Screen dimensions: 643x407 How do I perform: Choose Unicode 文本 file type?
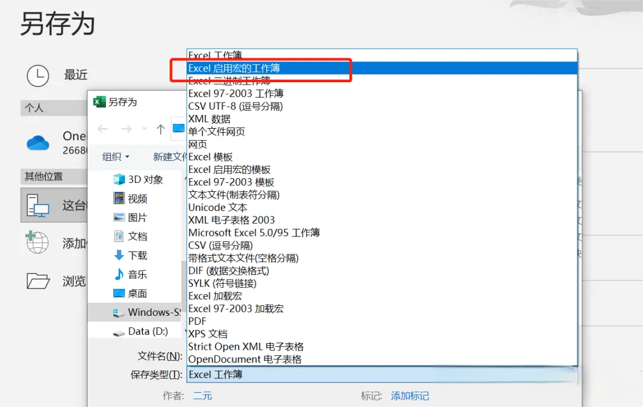[x=382, y=207]
